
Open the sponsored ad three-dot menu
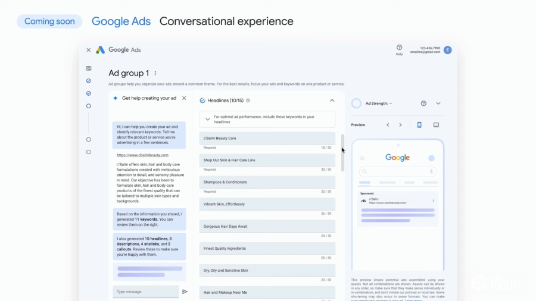tap(433, 201)
